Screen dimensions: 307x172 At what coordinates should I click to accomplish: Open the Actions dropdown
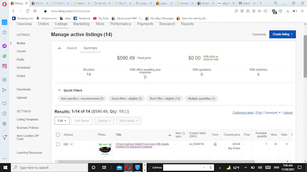pyautogui.click(x=104, y=121)
